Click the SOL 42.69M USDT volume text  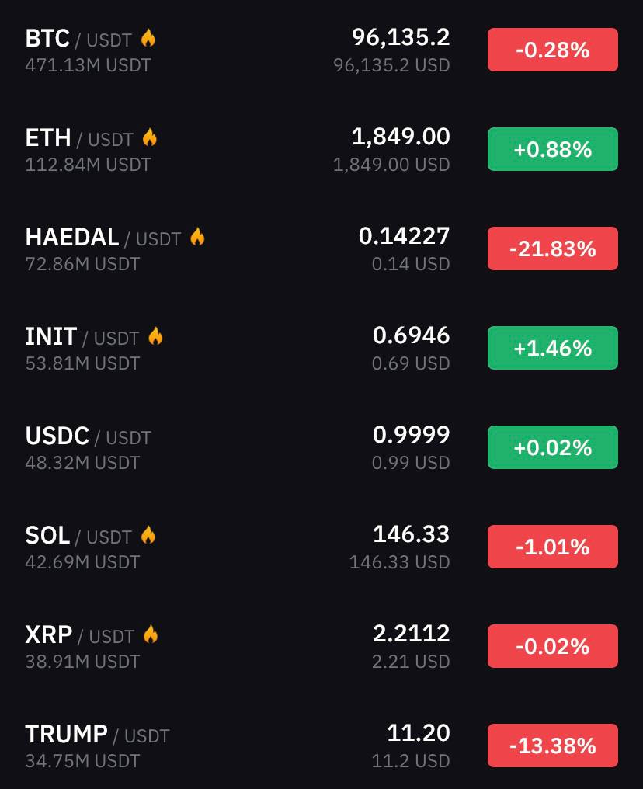click(x=82, y=561)
